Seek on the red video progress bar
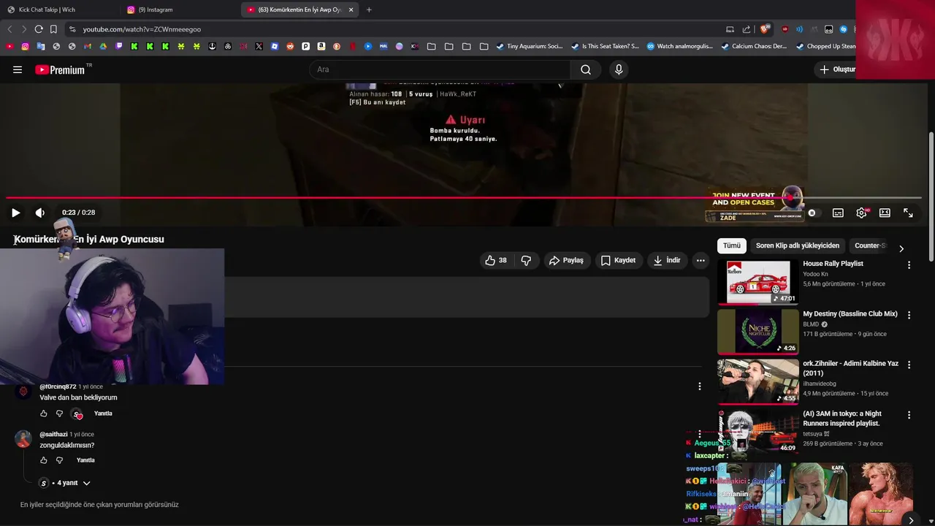The width and height of the screenshot is (935, 526). click(x=464, y=197)
